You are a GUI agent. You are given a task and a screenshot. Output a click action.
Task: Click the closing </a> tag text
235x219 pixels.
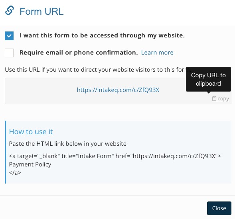click(x=15, y=173)
